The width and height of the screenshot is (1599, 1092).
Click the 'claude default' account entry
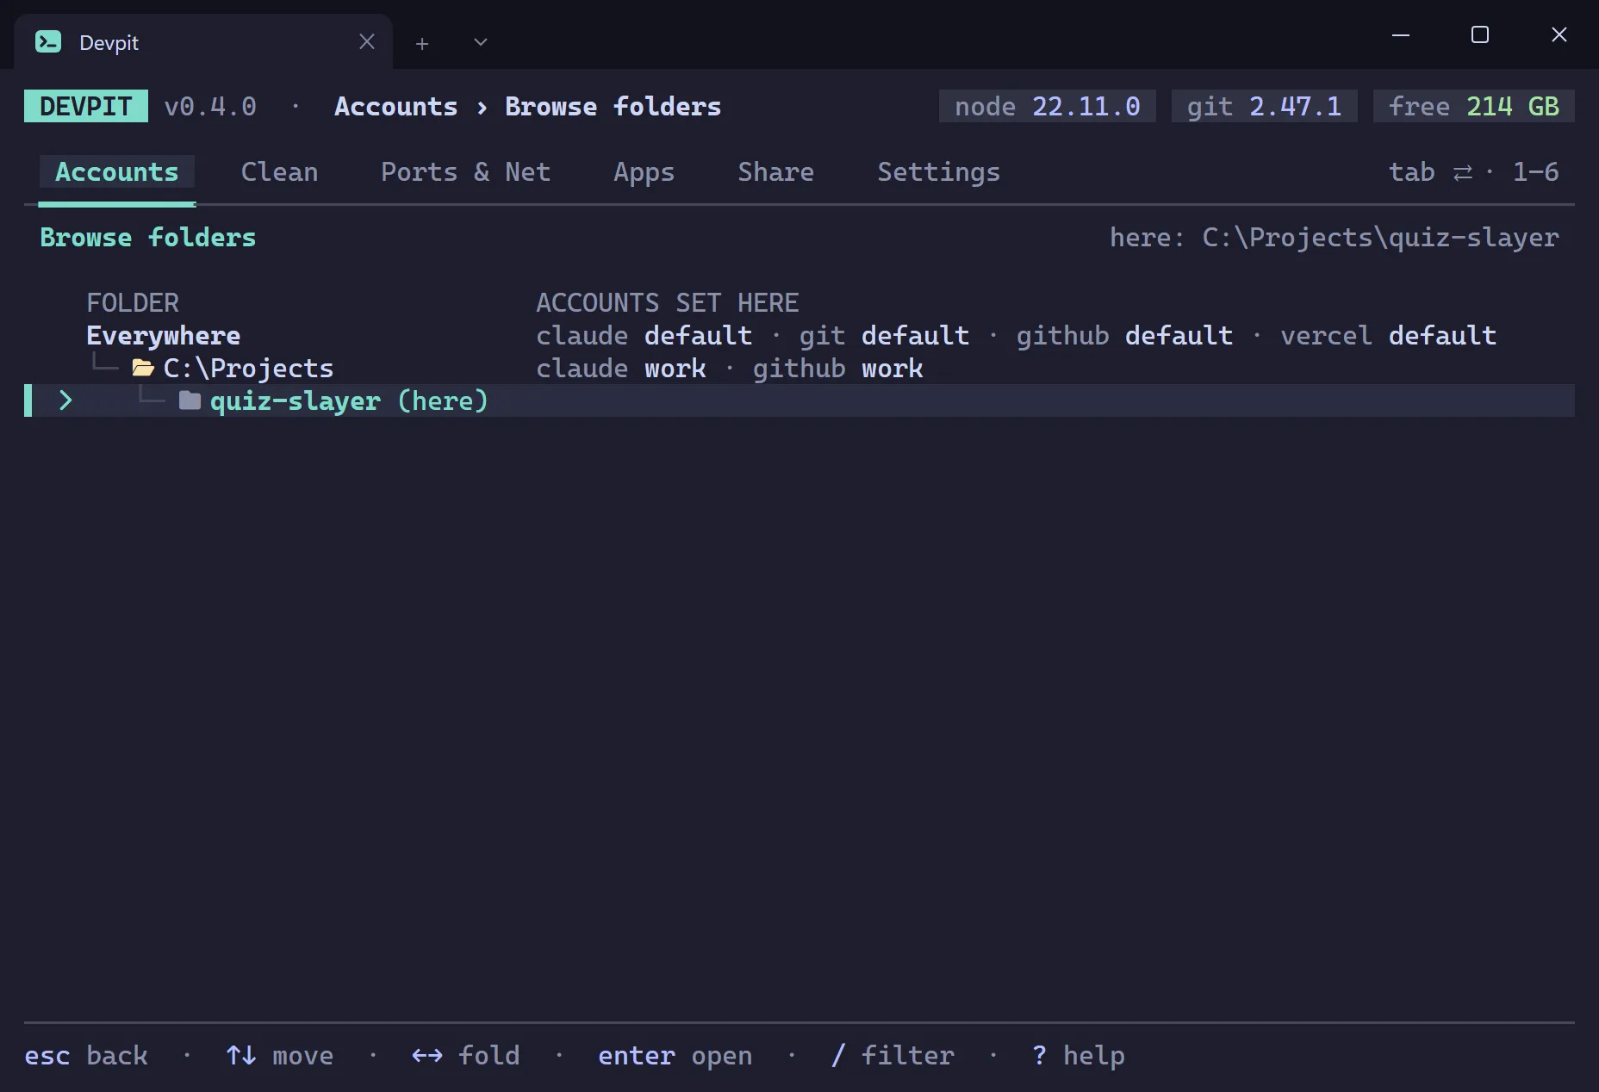pos(644,335)
